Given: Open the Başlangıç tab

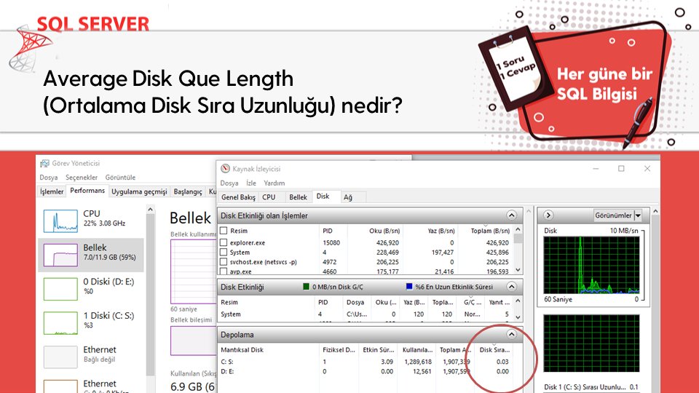Looking at the screenshot, I should (x=188, y=191).
